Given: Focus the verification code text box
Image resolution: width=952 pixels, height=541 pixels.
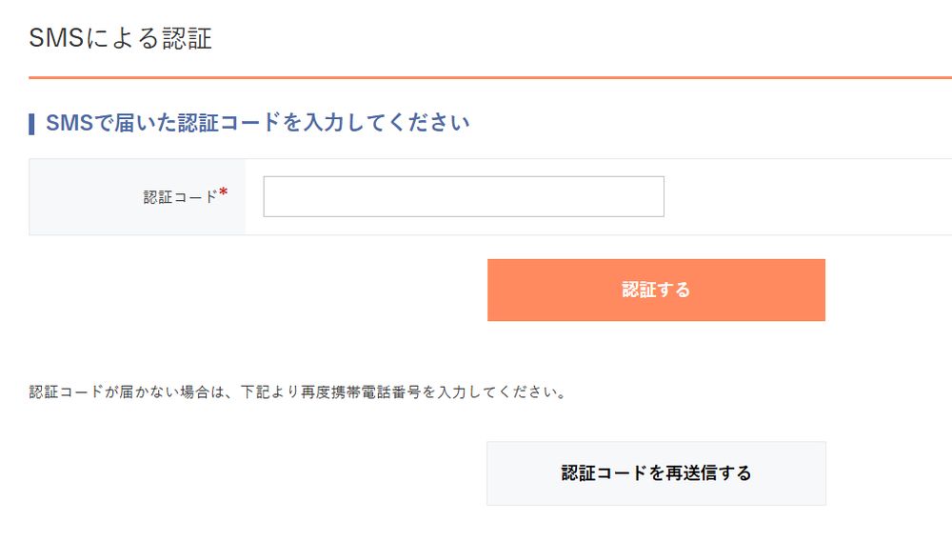Looking at the screenshot, I should click(464, 196).
